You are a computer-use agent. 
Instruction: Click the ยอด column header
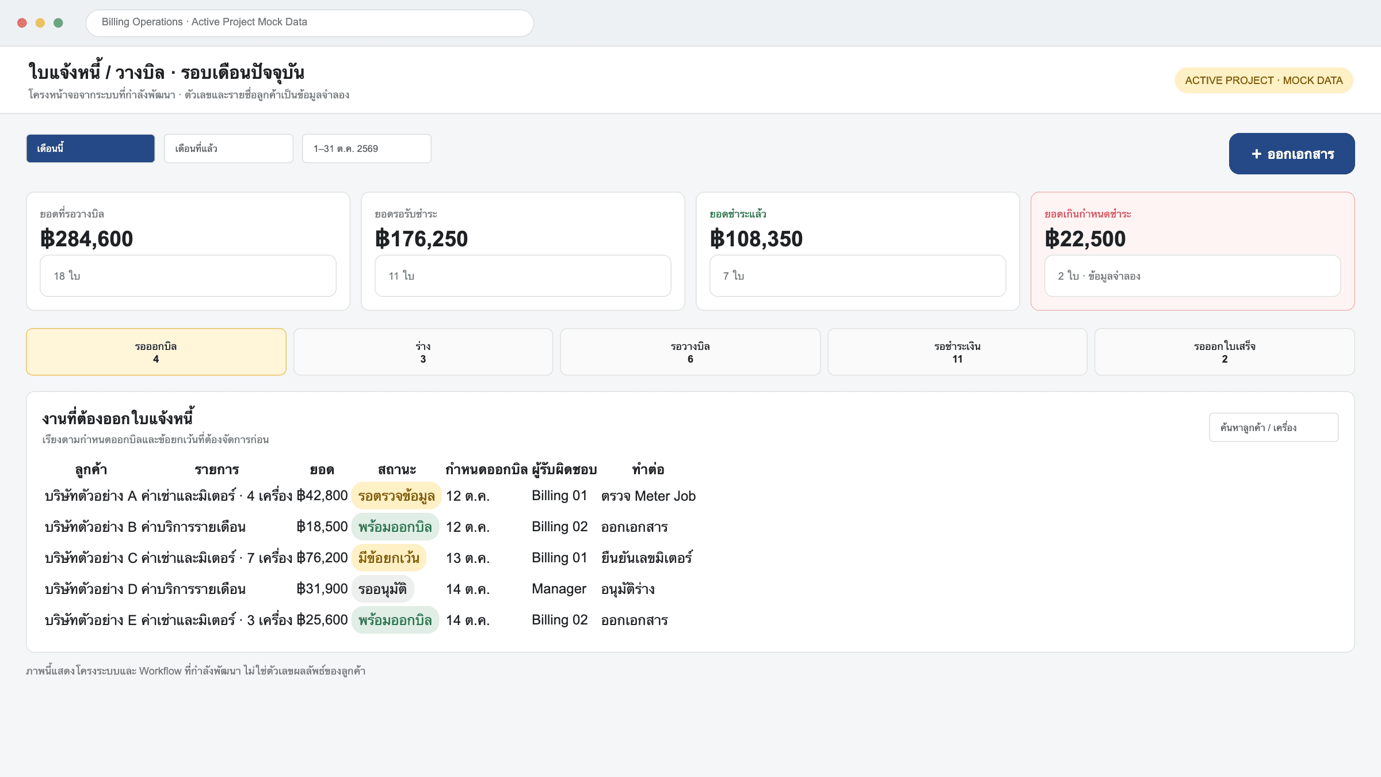click(x=322, y=470)
